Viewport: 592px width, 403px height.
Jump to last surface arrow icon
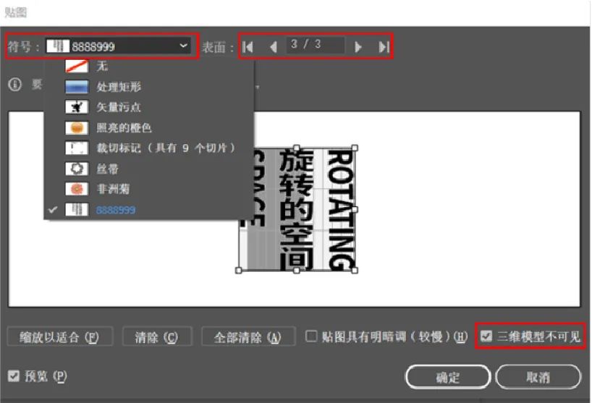(x=384, y=47)
